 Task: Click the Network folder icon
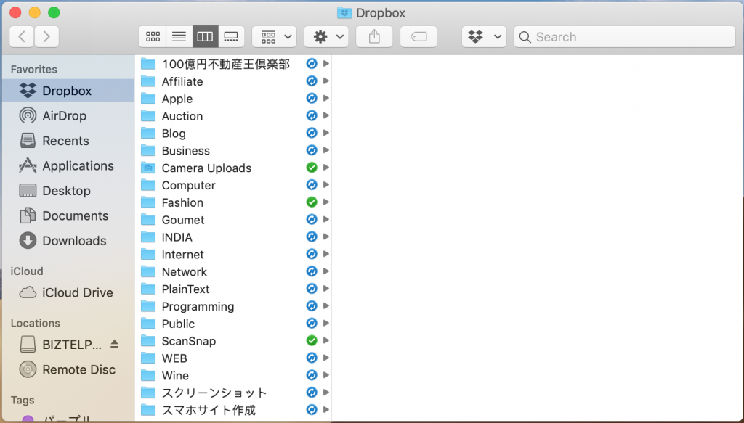click(148, 271)
